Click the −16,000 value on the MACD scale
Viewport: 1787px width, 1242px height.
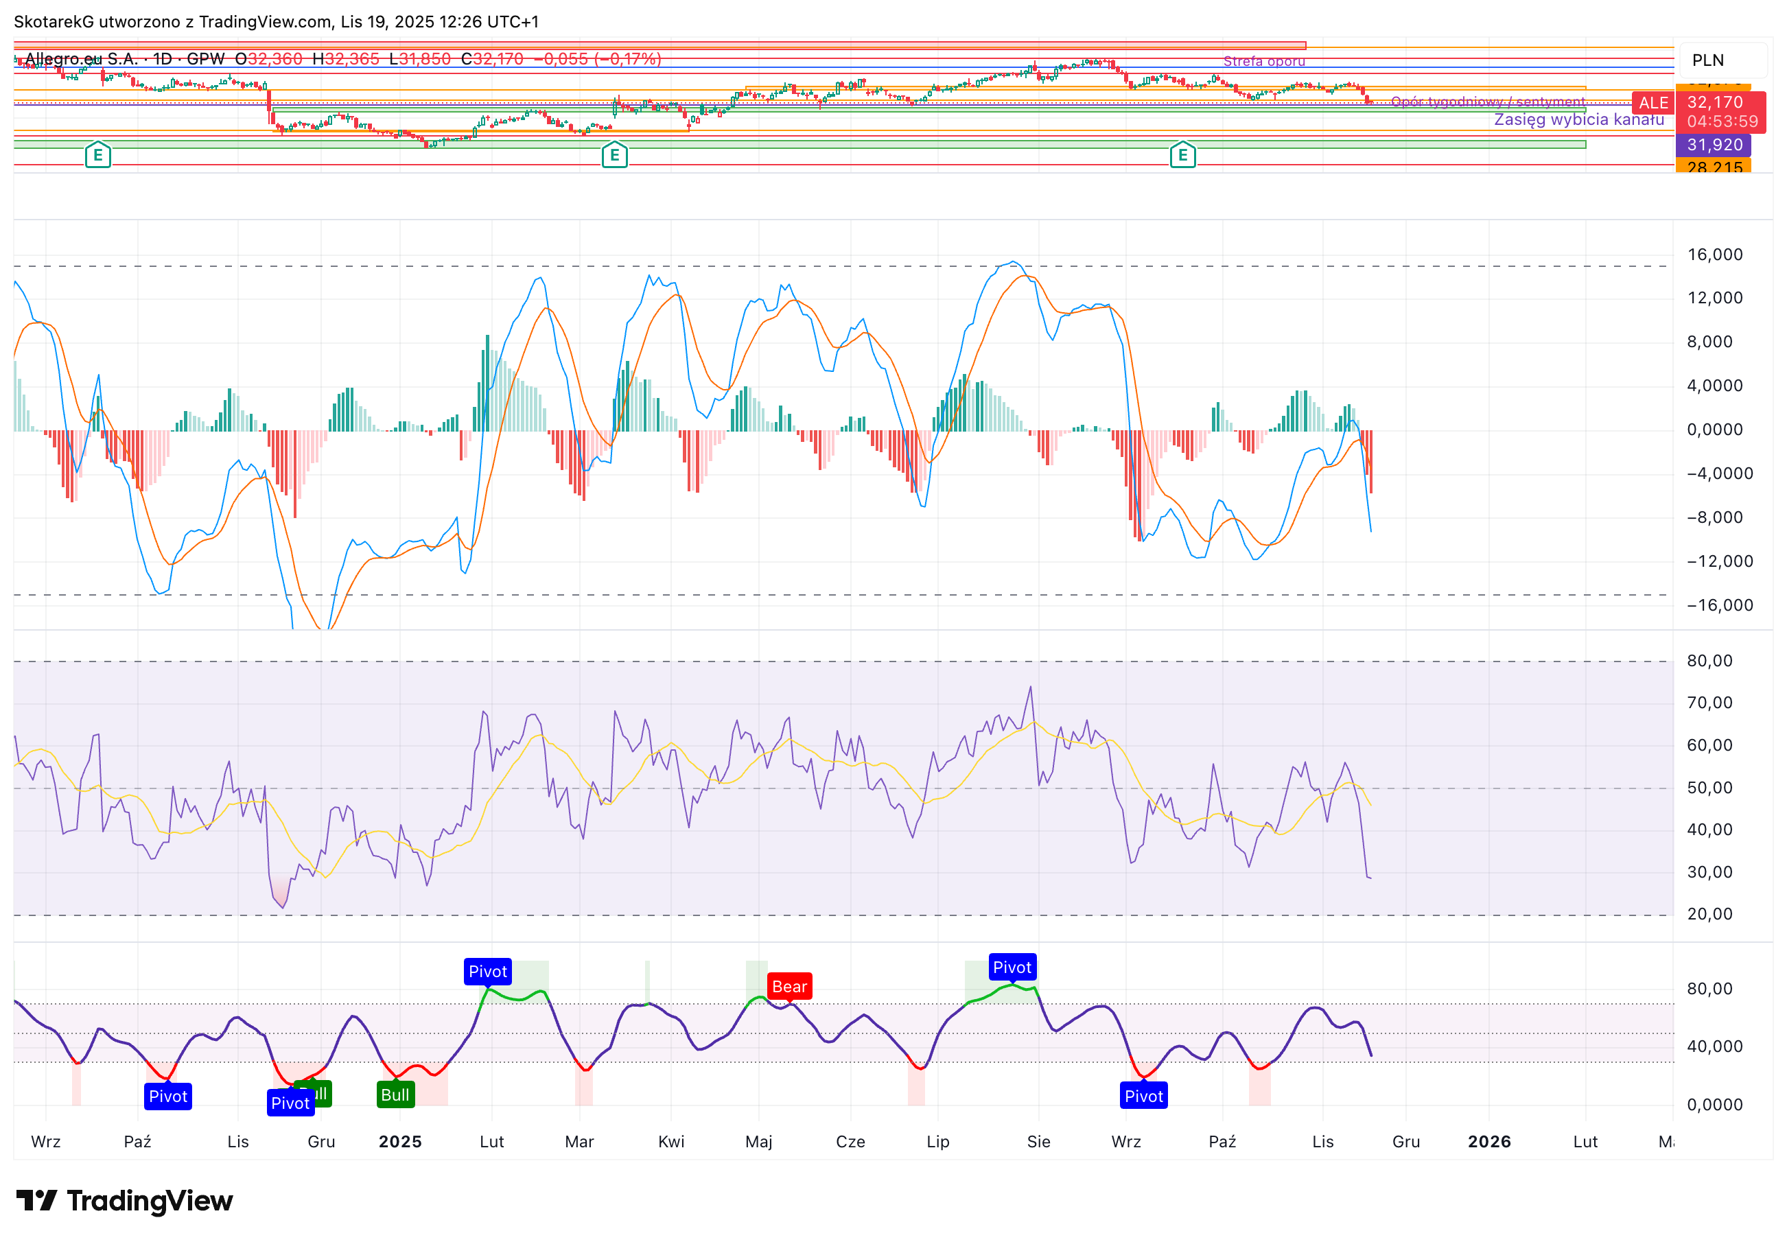pos(1719,606)
